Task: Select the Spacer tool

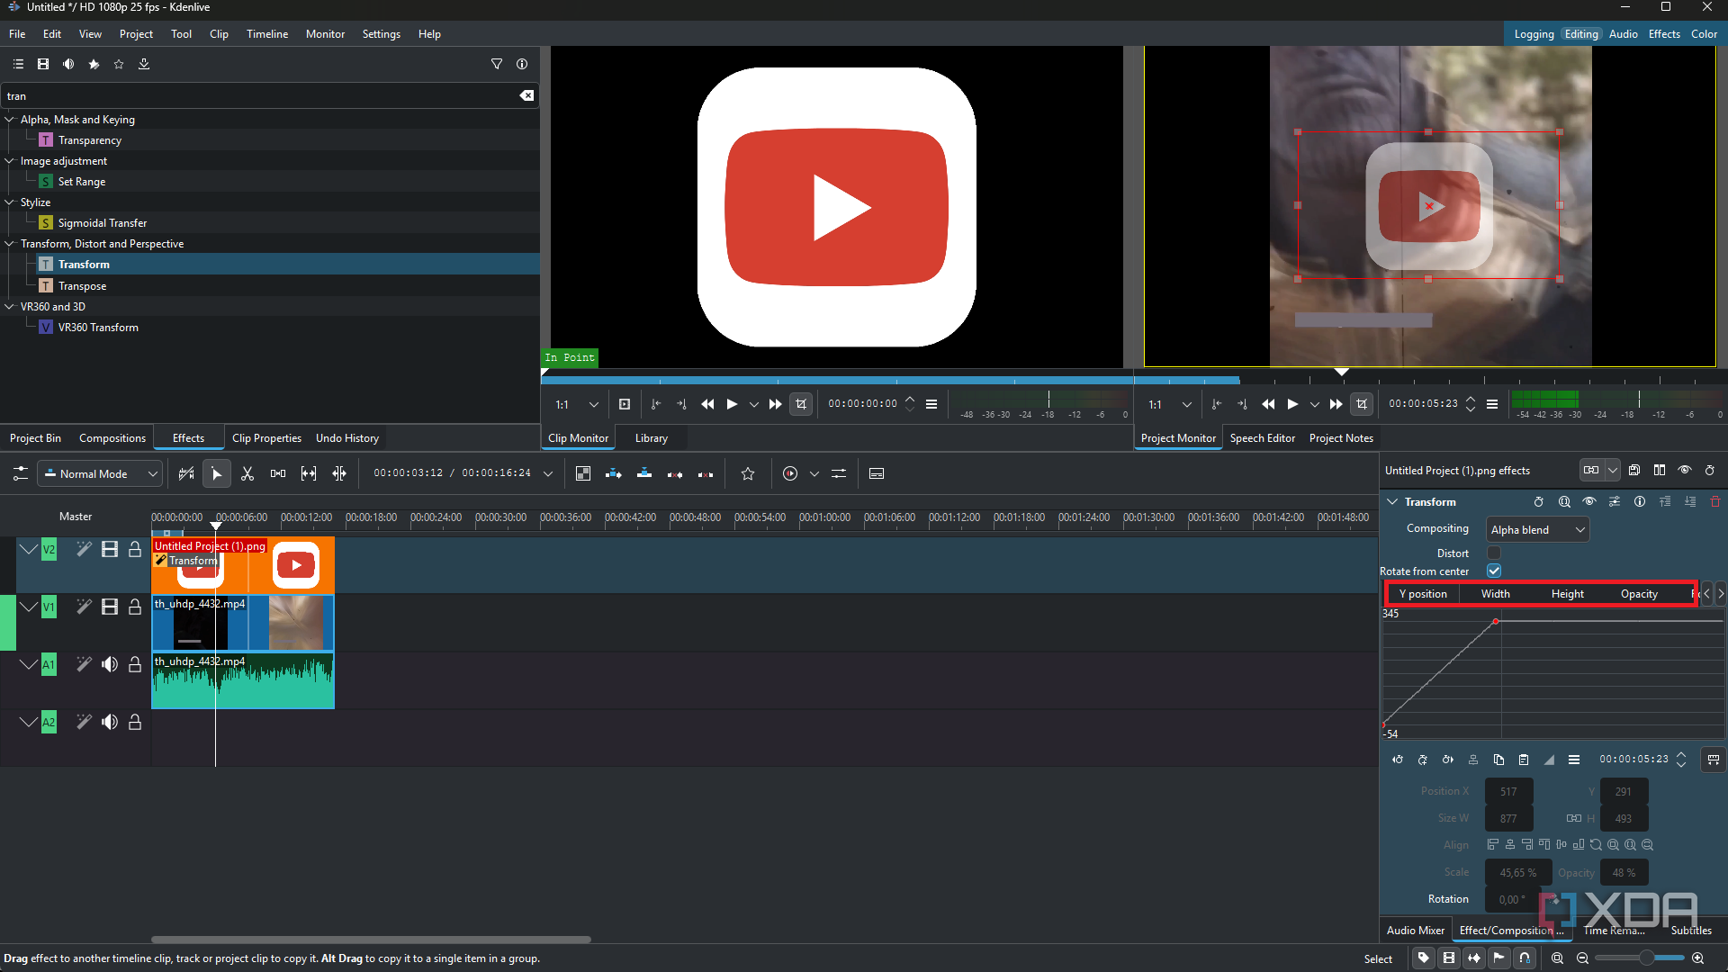Action: point(278,474)
